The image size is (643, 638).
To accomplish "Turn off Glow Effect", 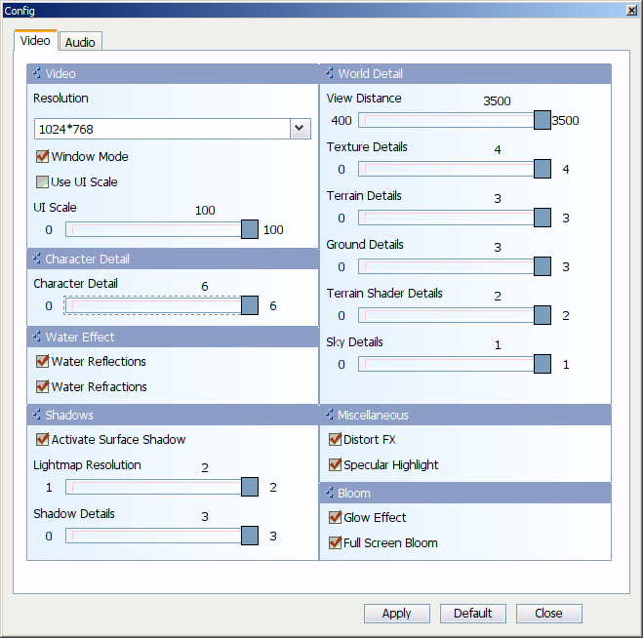I will coord(335,517).
